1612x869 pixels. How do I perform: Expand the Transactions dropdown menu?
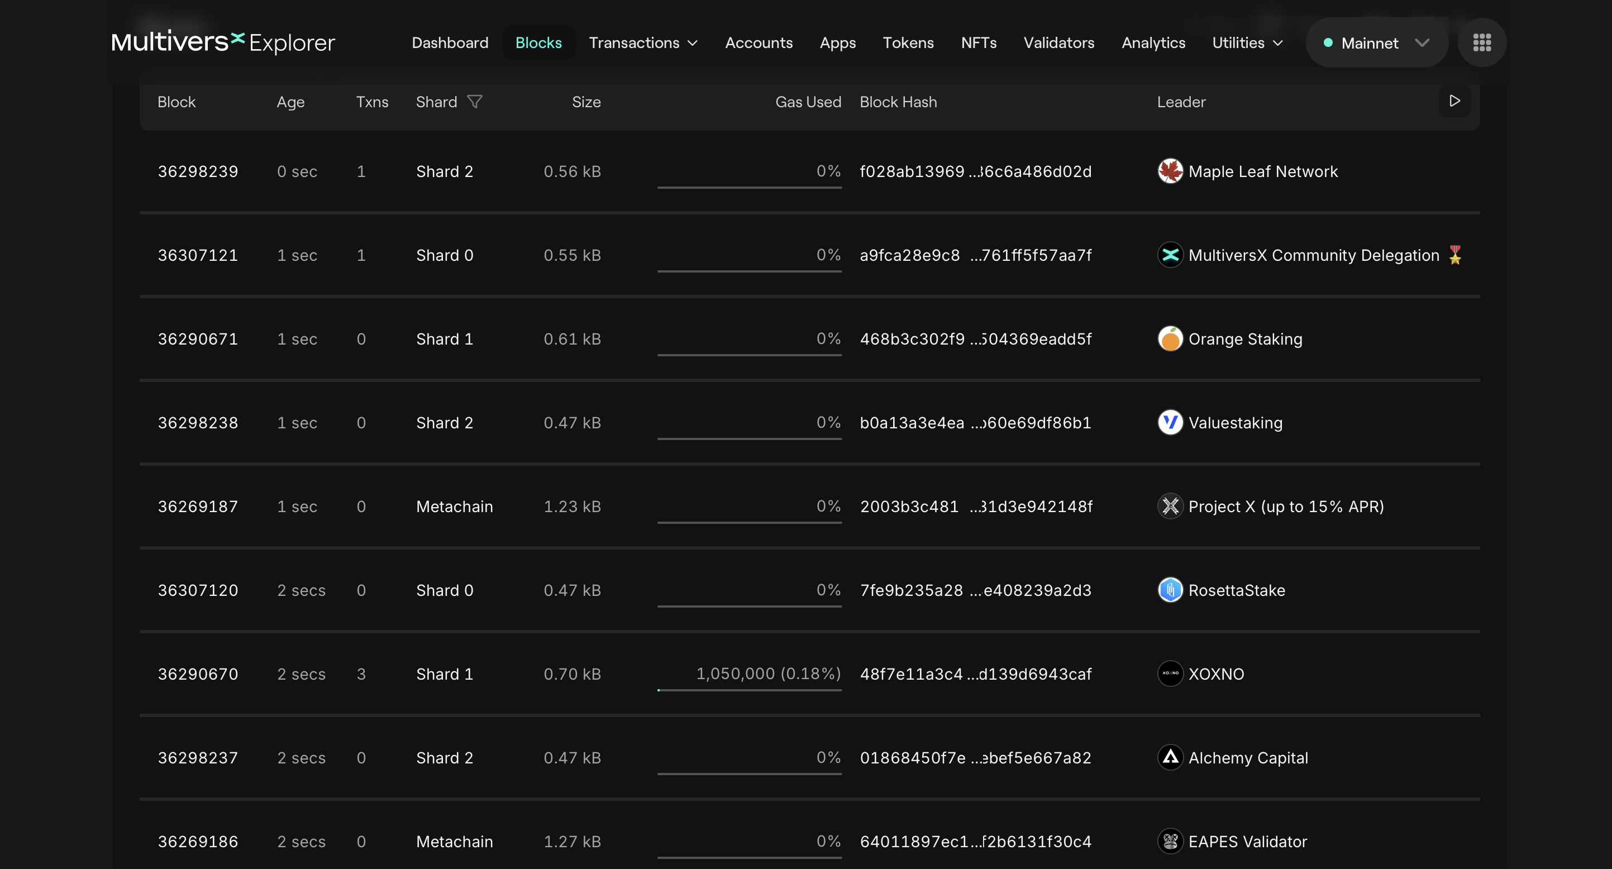643,42
